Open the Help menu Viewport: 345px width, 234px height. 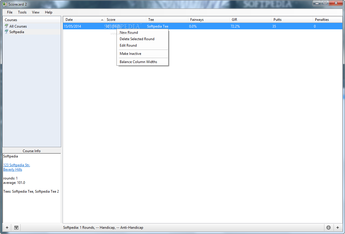(x=49, y=12)
